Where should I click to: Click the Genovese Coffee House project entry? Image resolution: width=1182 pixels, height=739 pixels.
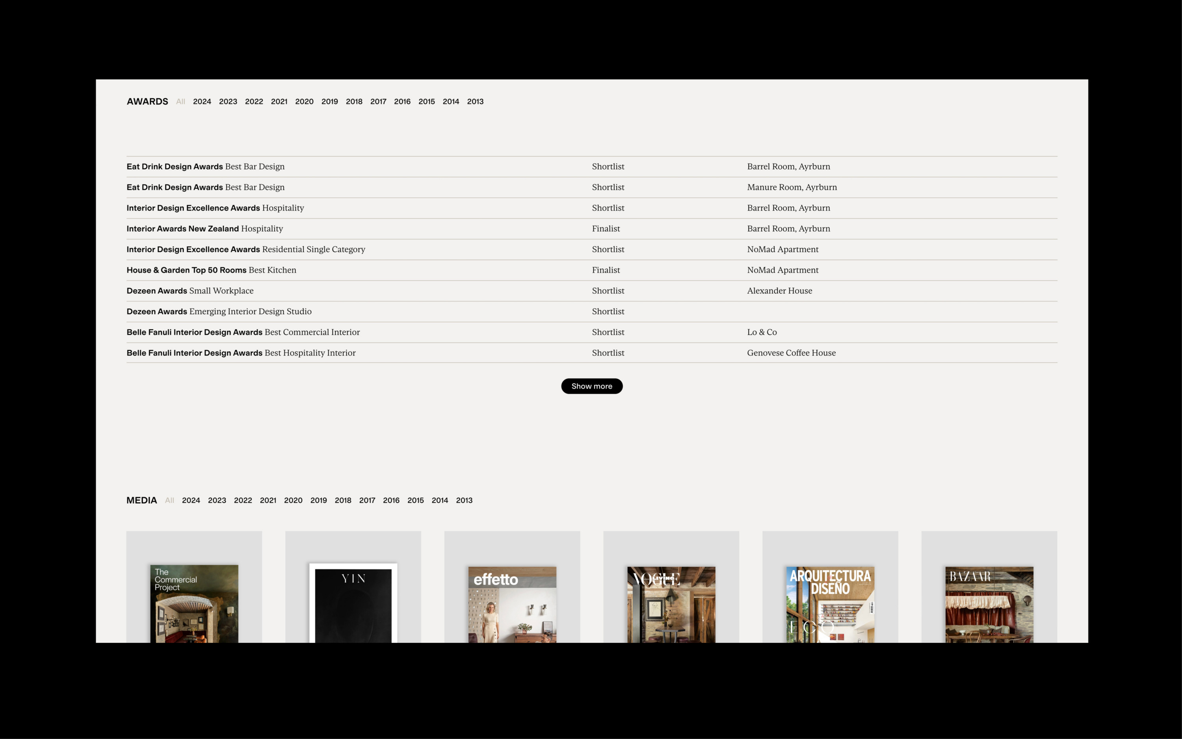791,353
